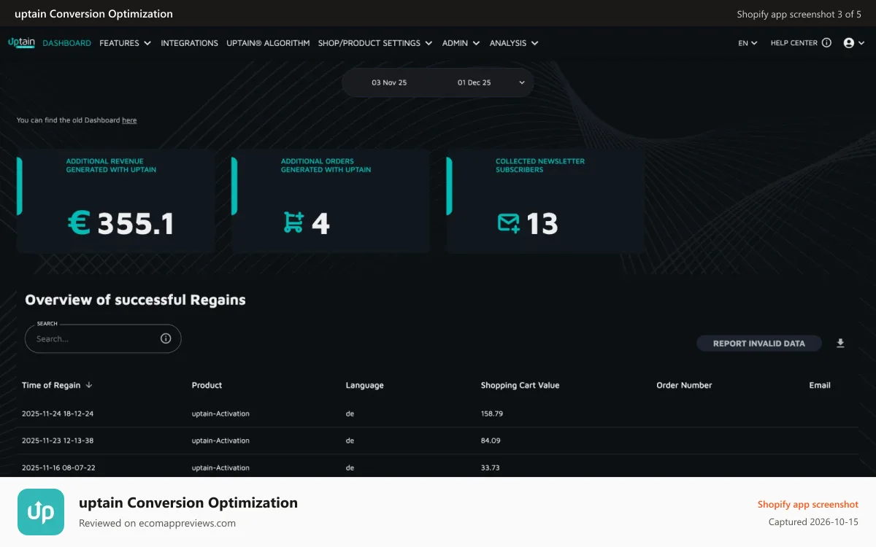Click the search input field

pyautogui.click(x=103, y=338)
